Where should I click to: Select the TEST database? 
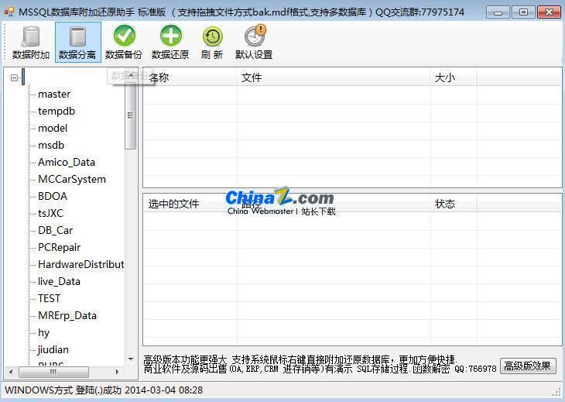(x=50, y=298)
